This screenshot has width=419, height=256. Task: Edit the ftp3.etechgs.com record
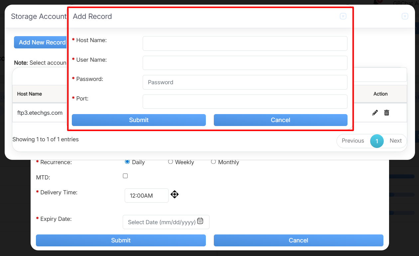pos(375,113)
